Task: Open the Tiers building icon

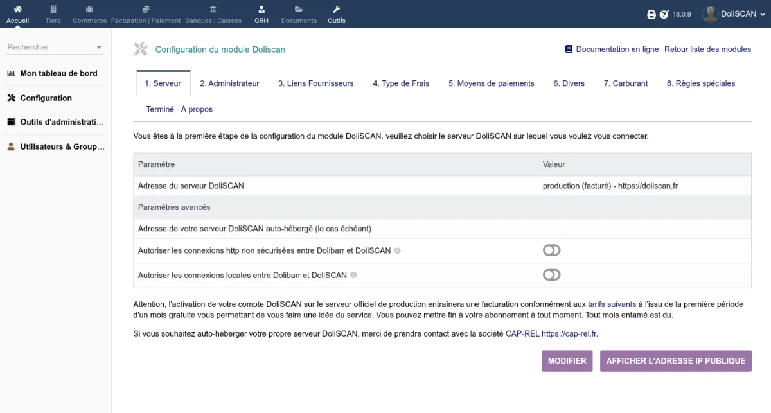Action: click(53, 9)
